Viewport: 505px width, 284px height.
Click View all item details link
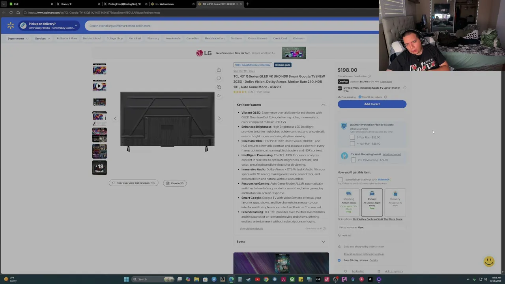[251, 229]
